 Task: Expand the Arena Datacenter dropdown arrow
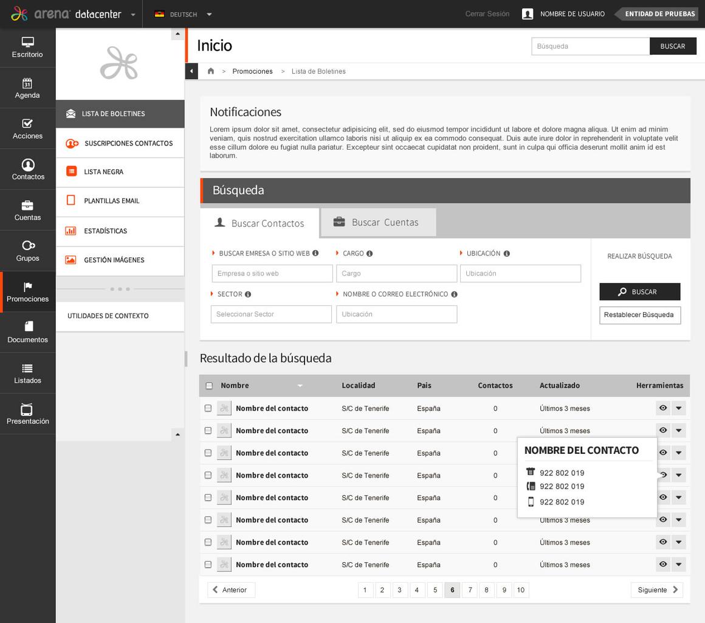[x=132, y=15]
